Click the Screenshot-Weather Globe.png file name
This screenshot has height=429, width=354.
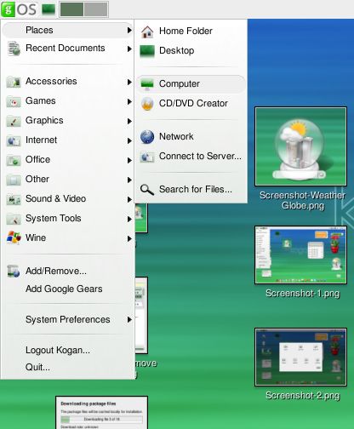pos(302,200)
